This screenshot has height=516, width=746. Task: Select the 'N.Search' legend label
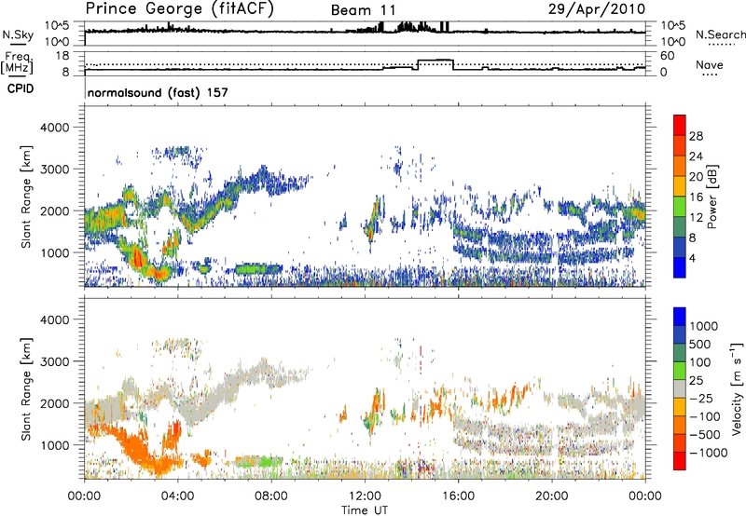point(720,34)
